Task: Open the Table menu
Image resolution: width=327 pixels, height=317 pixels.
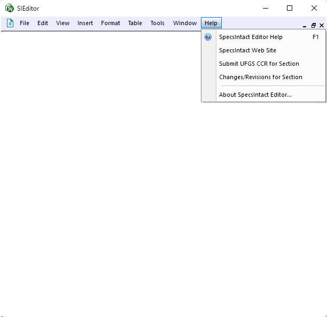Action: point(135,23)
